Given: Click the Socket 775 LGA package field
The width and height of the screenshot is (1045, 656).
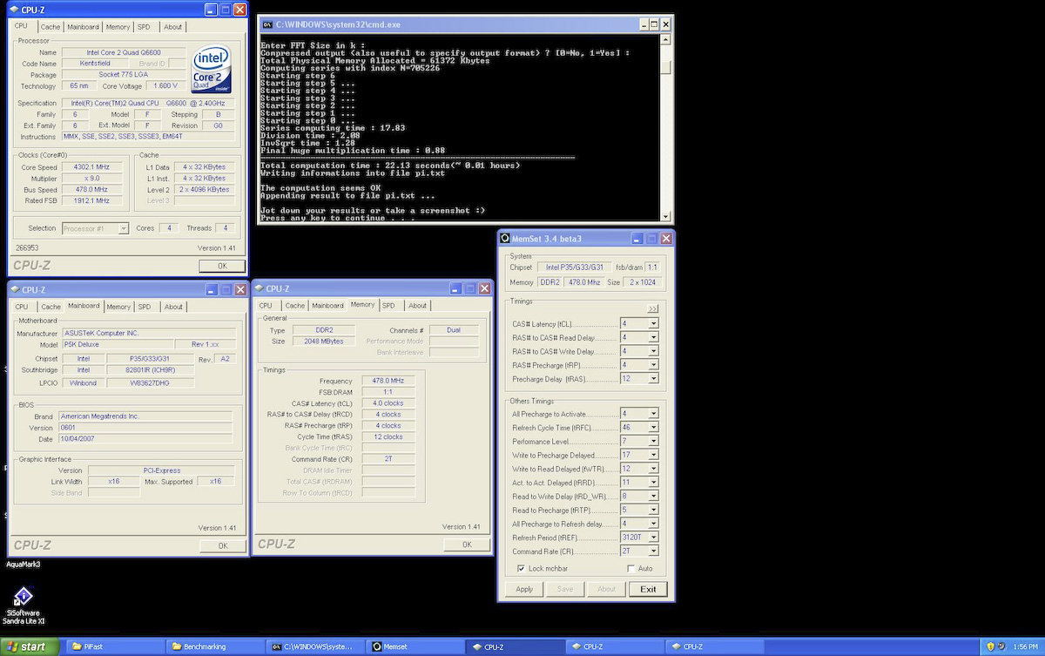Looking at the screenshot, I should click(122, 75).
